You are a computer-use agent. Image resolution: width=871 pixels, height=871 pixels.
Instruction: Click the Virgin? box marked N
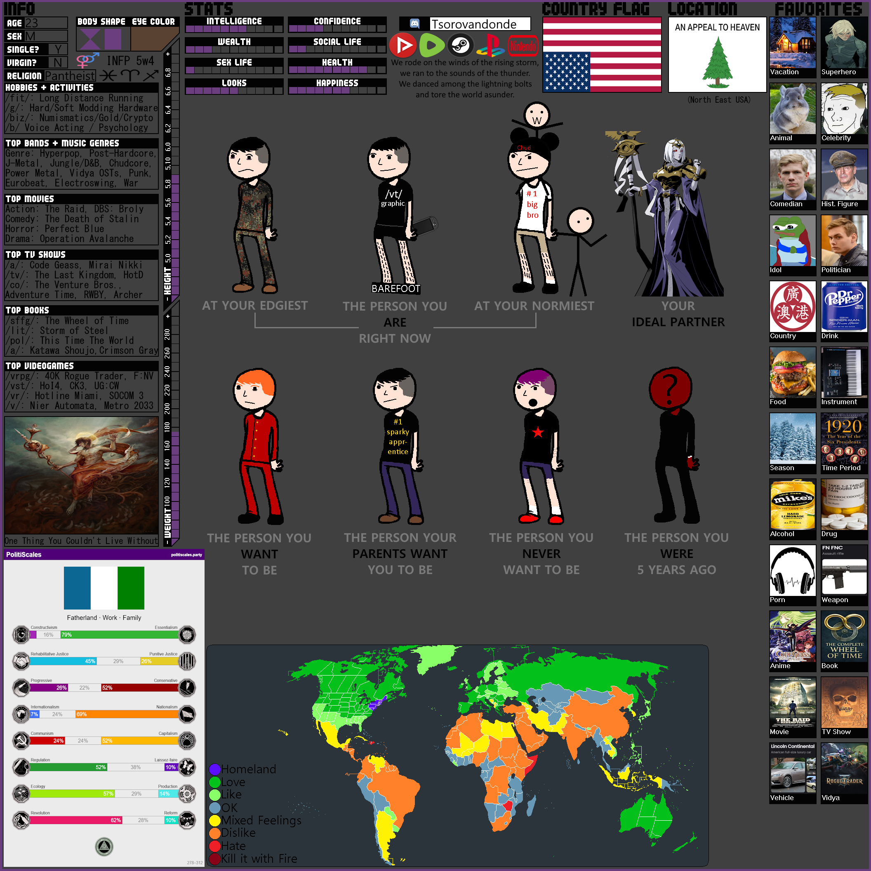tap(57, 62)
